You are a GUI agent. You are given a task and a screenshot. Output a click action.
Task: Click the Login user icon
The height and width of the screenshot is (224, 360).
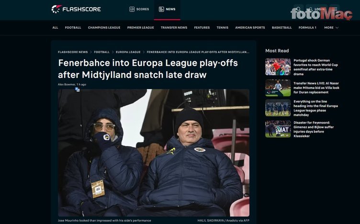click(310, 9)
